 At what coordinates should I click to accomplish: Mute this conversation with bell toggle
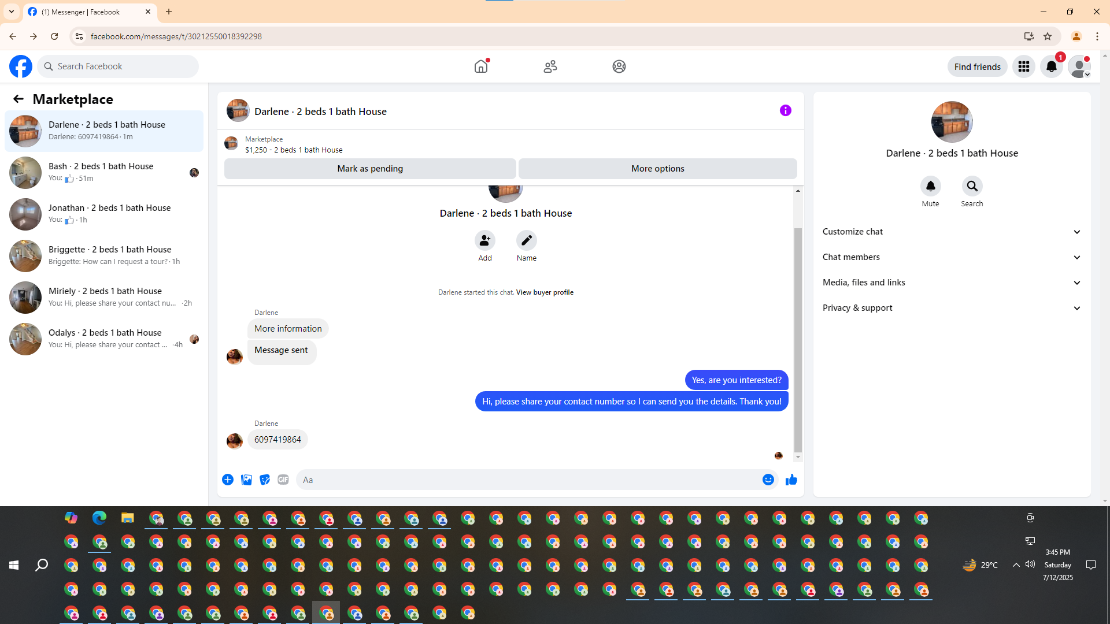(930, 186)
